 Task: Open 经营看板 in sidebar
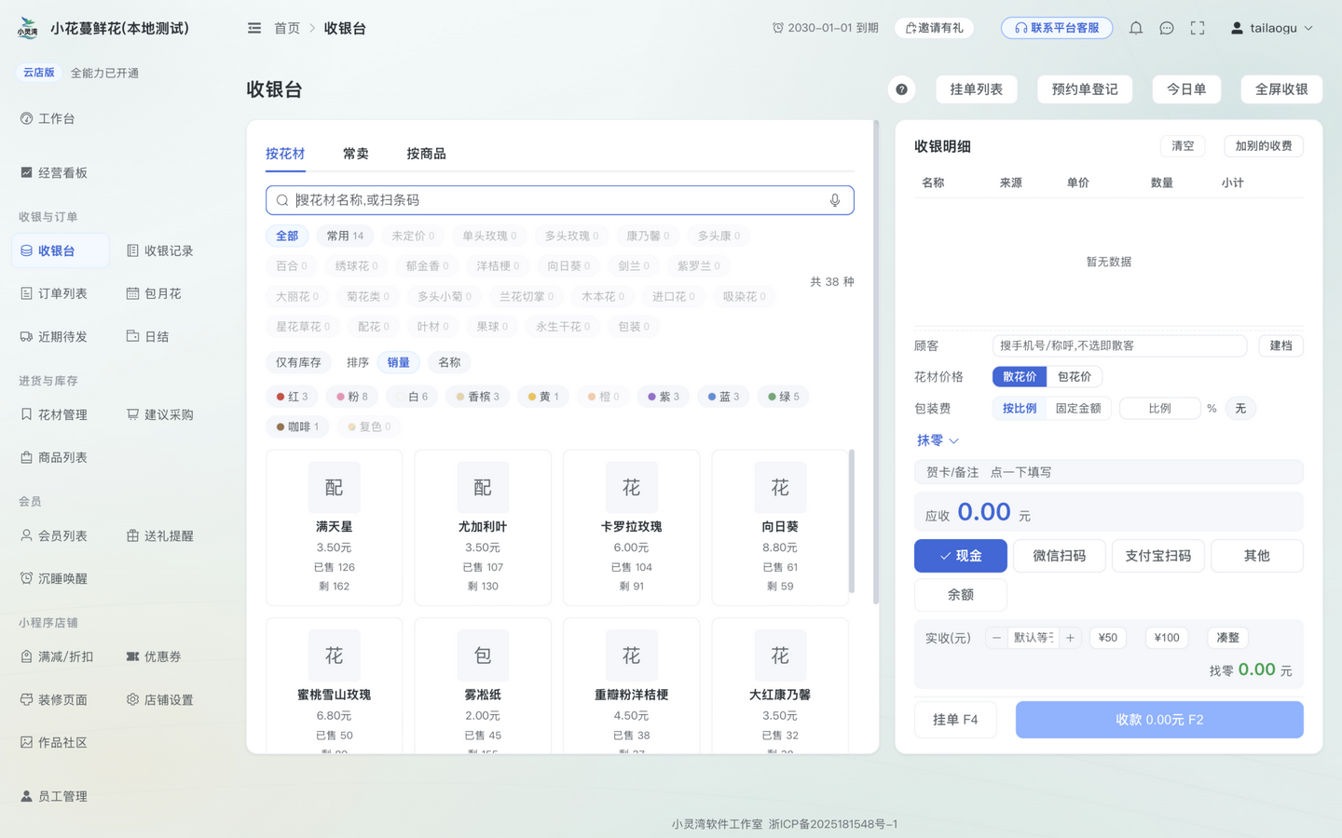click(54, 172)
